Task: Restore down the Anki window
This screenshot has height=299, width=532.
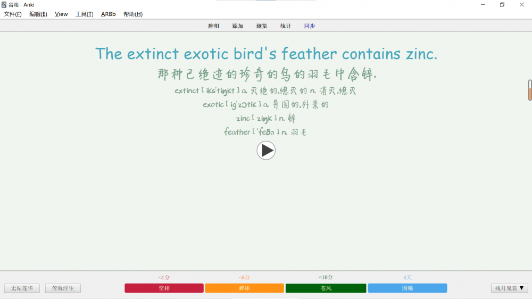Action: (x=502, y=5)
